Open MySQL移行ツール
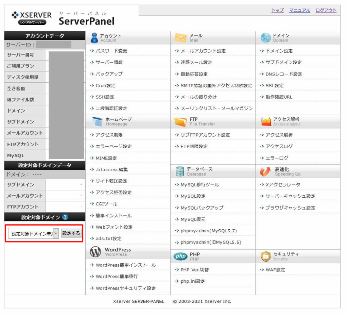The width and height of the screenshot is (348, 315). click(200, 185)
